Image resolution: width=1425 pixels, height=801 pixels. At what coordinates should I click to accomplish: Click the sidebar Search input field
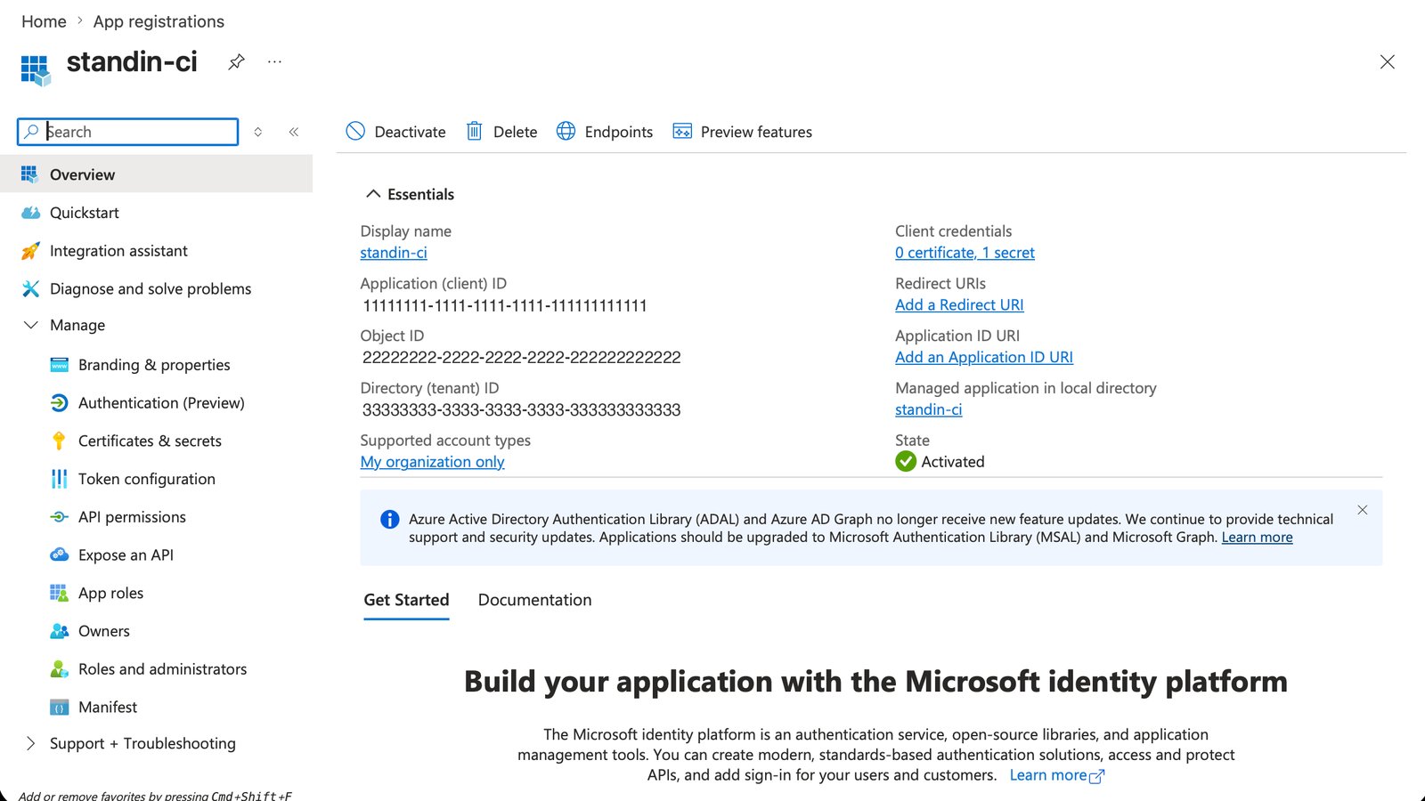coord(128,132)
